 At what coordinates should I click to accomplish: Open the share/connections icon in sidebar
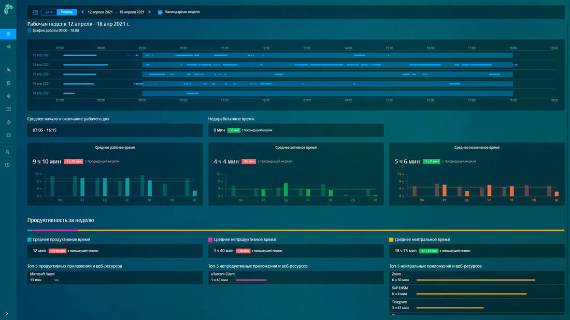[x=8, y=47]
